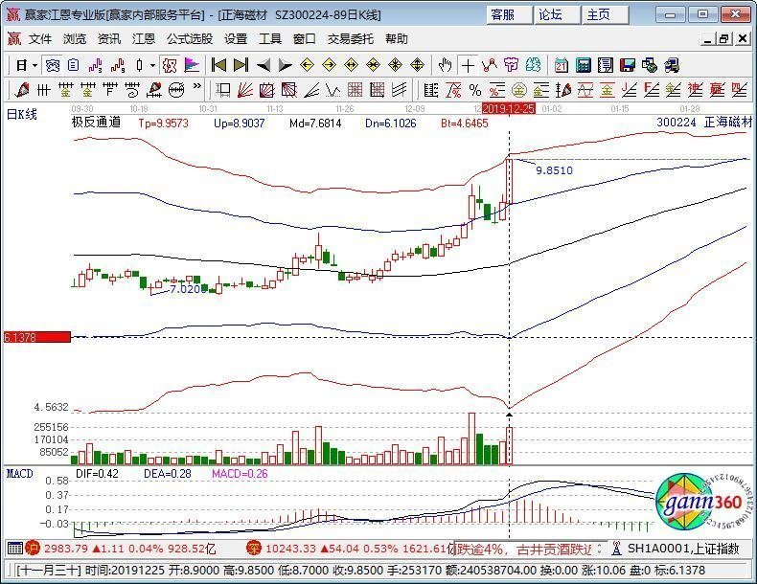Click the sine wave between lines icon
Viewport: 757px width, 584px height.
point(585,90)
